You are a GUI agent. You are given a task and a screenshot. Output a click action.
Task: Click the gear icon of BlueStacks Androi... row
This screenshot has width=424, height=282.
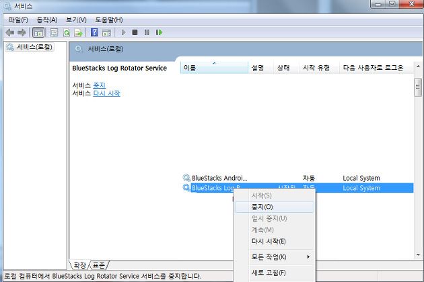(186, 177)
